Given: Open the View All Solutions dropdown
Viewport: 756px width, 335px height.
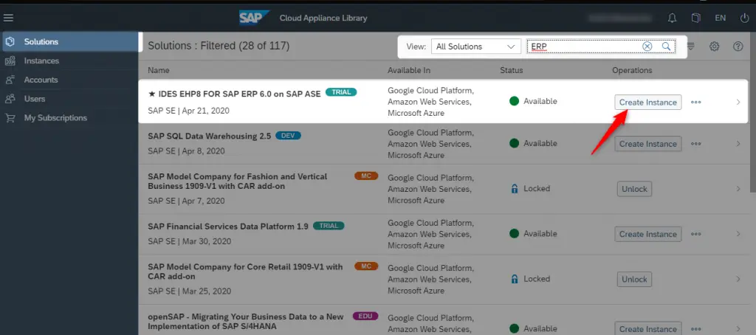Looking at the screenshot, I should coord(476,46).
